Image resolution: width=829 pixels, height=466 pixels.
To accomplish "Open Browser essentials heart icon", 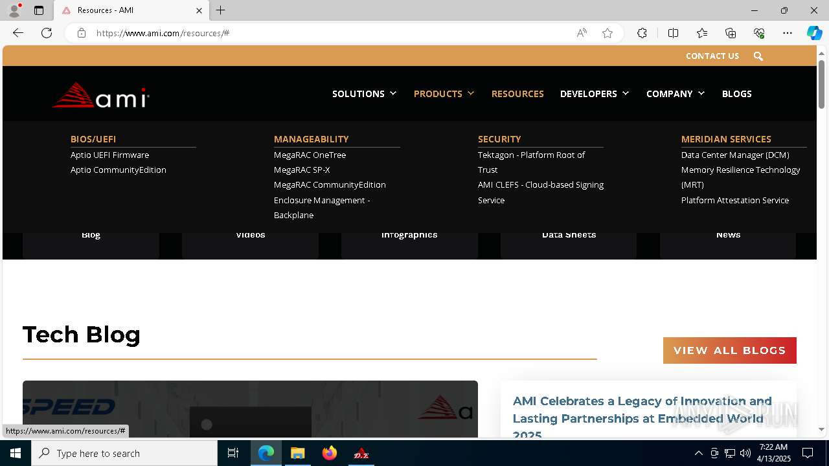I will coord(759,33).
